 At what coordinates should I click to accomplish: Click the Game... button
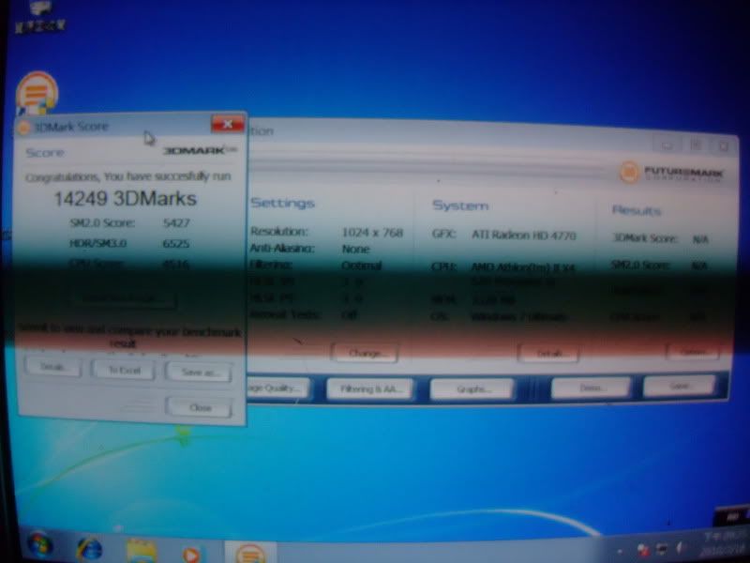click(x=679, y=386)
